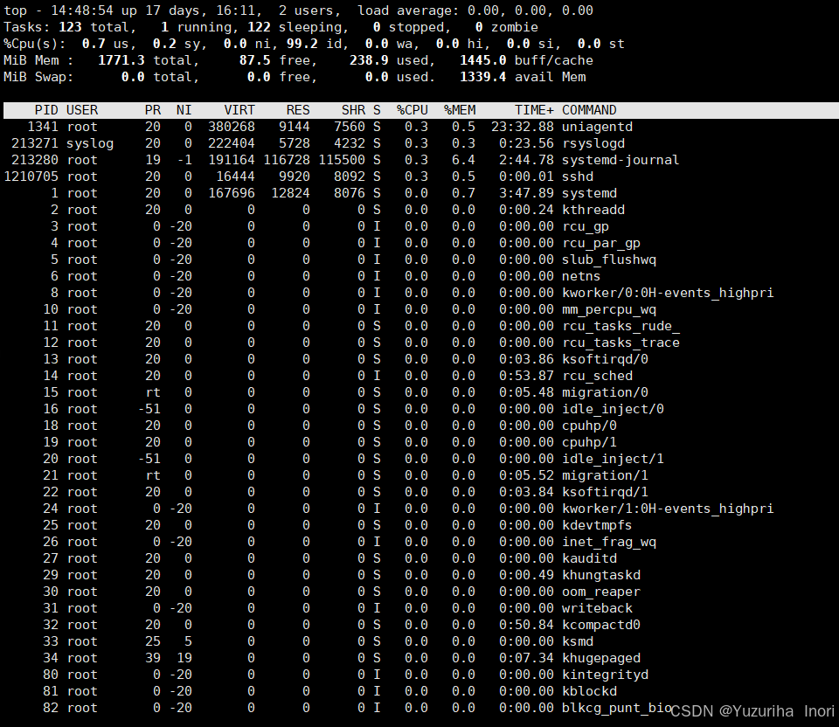Screen dimensions: 839x727
Task: Click the syslog user entry
Action: 90,143
